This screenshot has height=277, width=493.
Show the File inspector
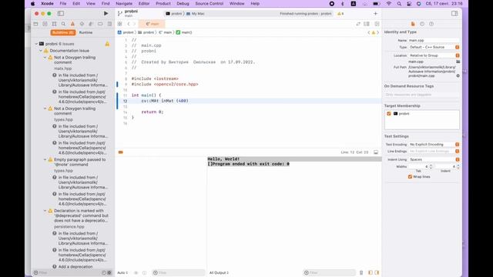413,24
